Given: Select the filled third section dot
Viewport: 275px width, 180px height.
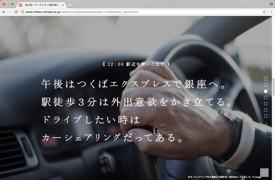Looking at the screenshot, I should pyautogui.click(x=266, y=91).
